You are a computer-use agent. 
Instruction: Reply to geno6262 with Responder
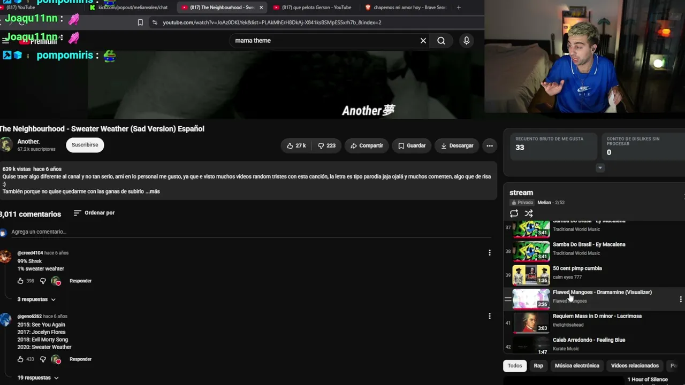pos(80,359)
